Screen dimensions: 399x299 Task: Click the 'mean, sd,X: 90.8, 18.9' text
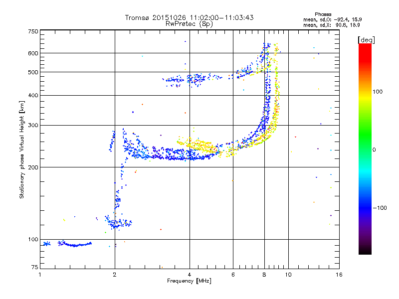tap(331, 25)
